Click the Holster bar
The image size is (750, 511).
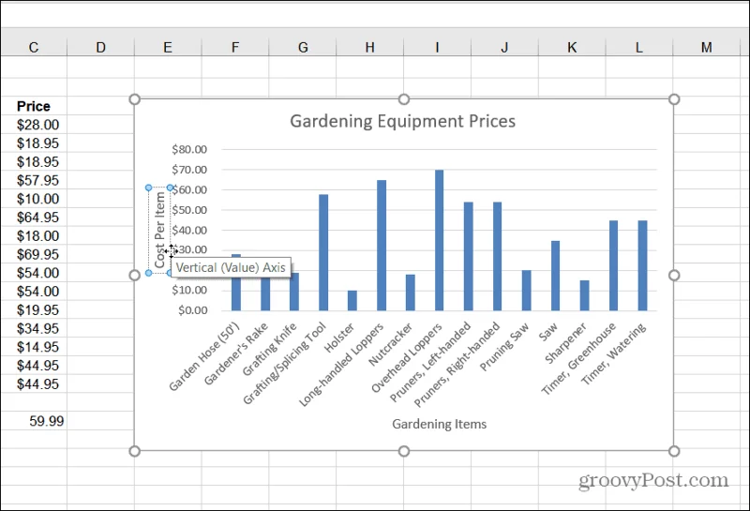(x=352, y=300)
